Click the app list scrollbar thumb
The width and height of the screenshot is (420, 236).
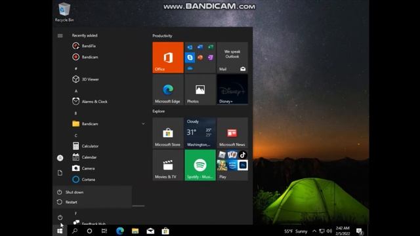click(138, 206)
